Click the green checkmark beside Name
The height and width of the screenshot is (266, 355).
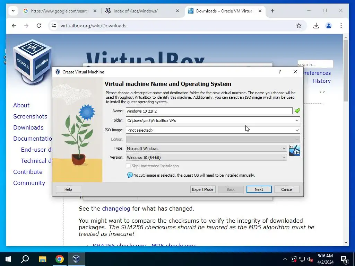pos(297,110)
